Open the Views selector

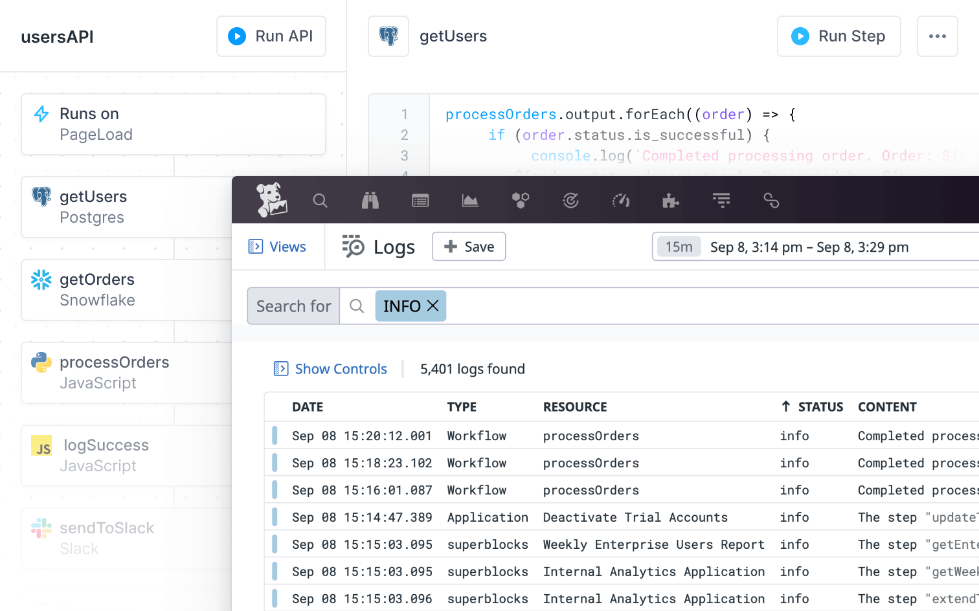pos(278,247)
